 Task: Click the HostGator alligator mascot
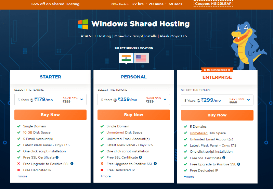pos(247,46)
